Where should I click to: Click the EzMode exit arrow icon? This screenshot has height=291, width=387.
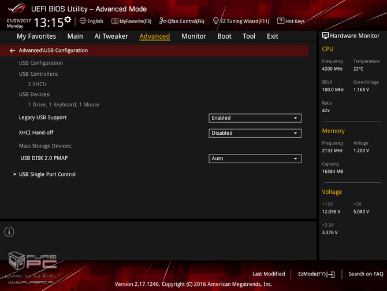point(332,274)
